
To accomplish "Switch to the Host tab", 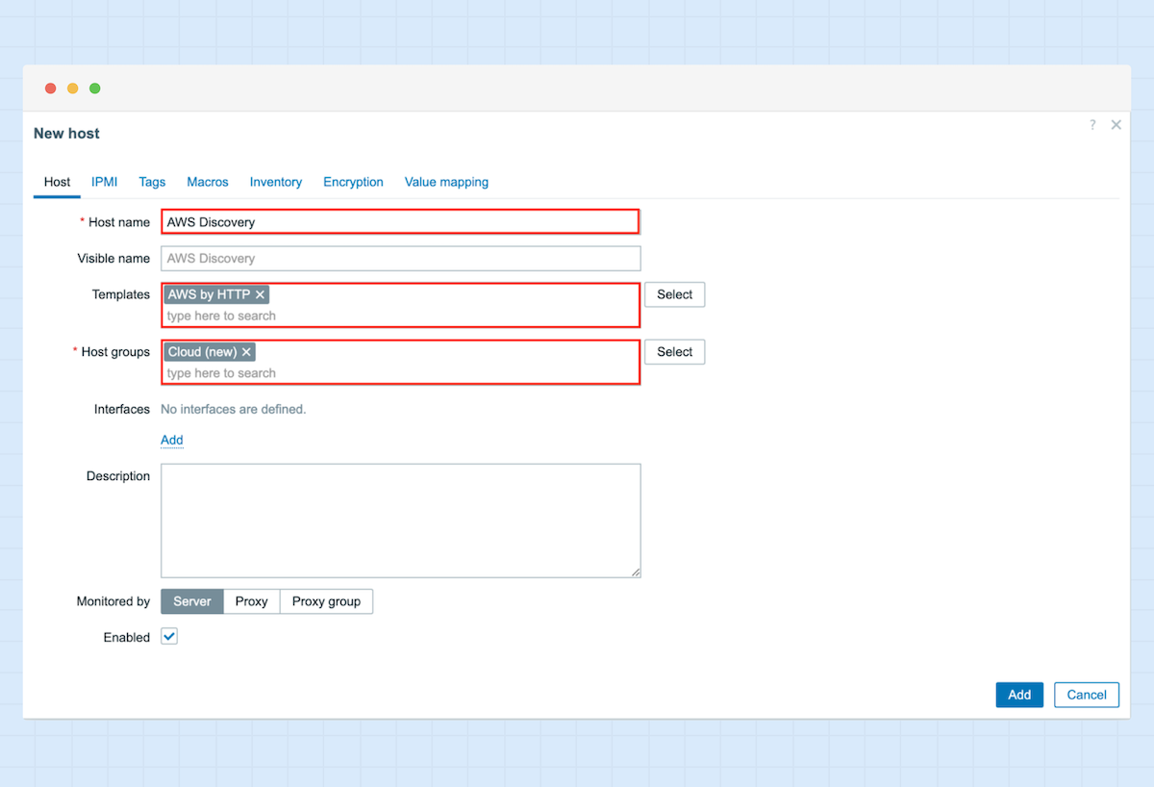I will tap(57, 182).
